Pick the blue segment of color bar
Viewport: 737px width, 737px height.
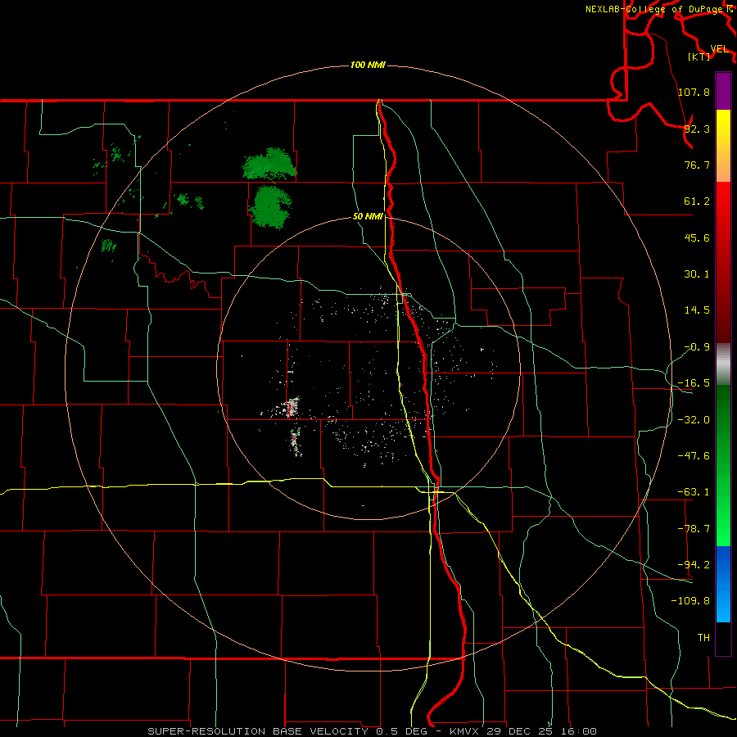coord(723,584)
